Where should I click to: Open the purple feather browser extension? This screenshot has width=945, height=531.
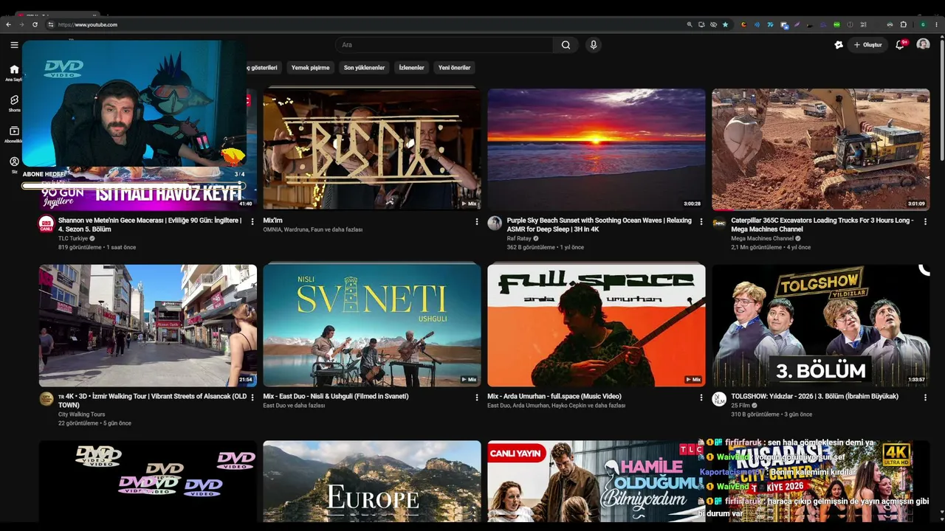[797, 24]
